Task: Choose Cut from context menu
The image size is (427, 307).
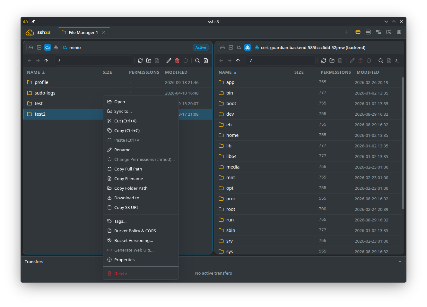Action: pyautogui.click(x=141, y=121)
